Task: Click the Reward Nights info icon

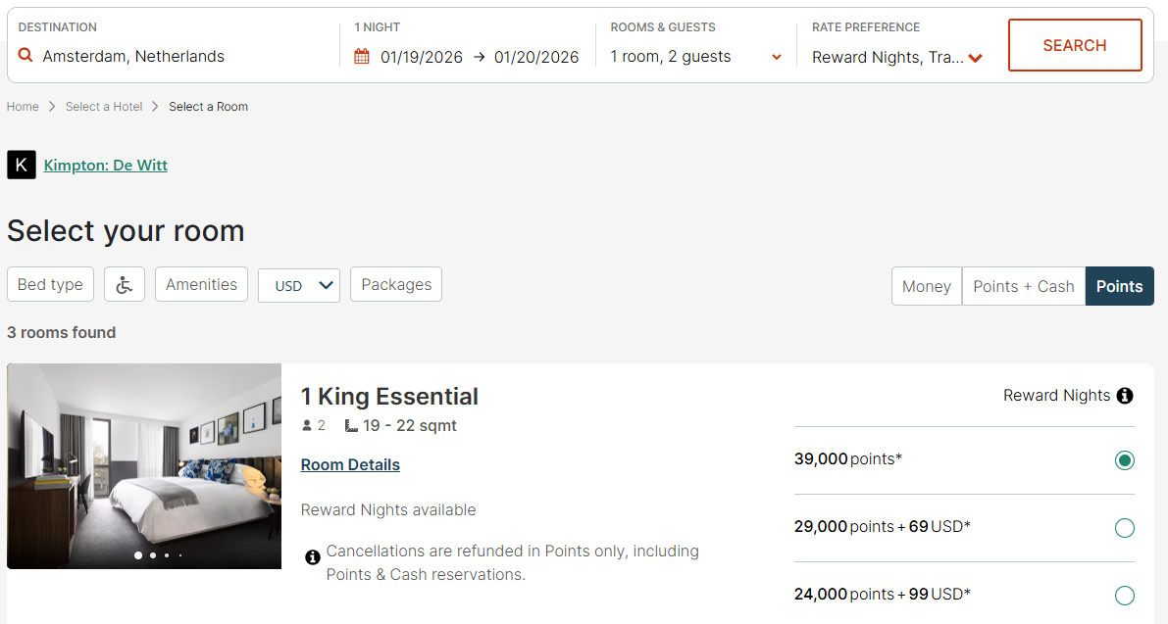Action: coord(1125,396)
